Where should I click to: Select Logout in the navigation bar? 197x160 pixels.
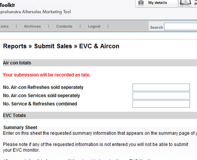[94, 26]
